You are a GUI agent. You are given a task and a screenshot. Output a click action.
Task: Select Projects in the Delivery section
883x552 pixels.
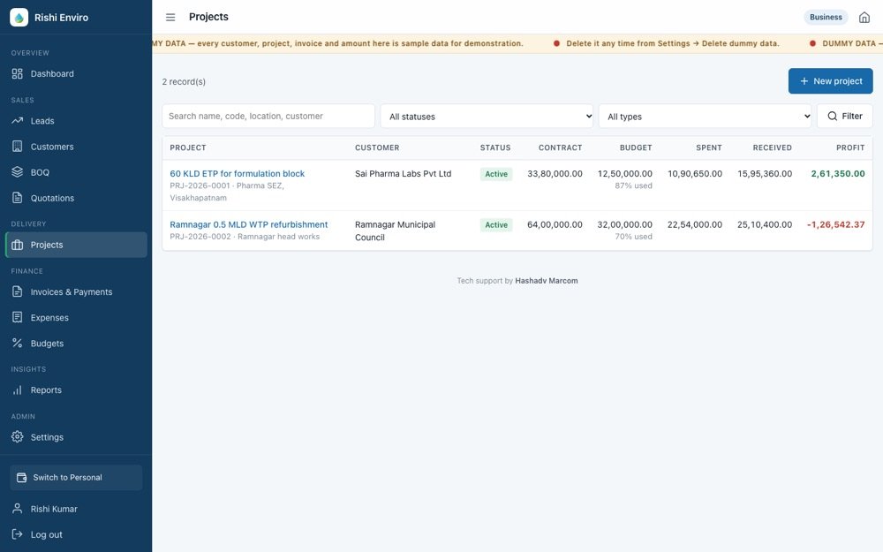76,245
